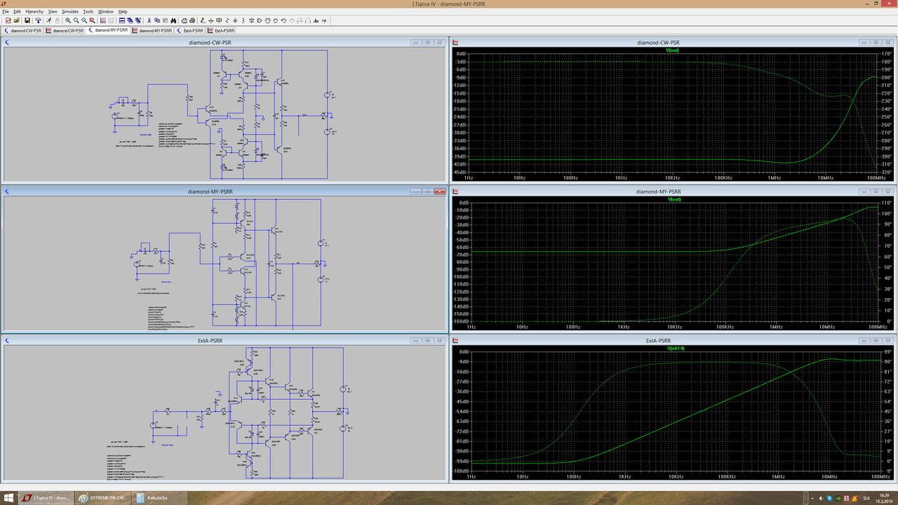Image resolution: width=898 pixels, height=505 pixels.
Task: Open Print Setup toolbar icon
Action: click(185, 20)
